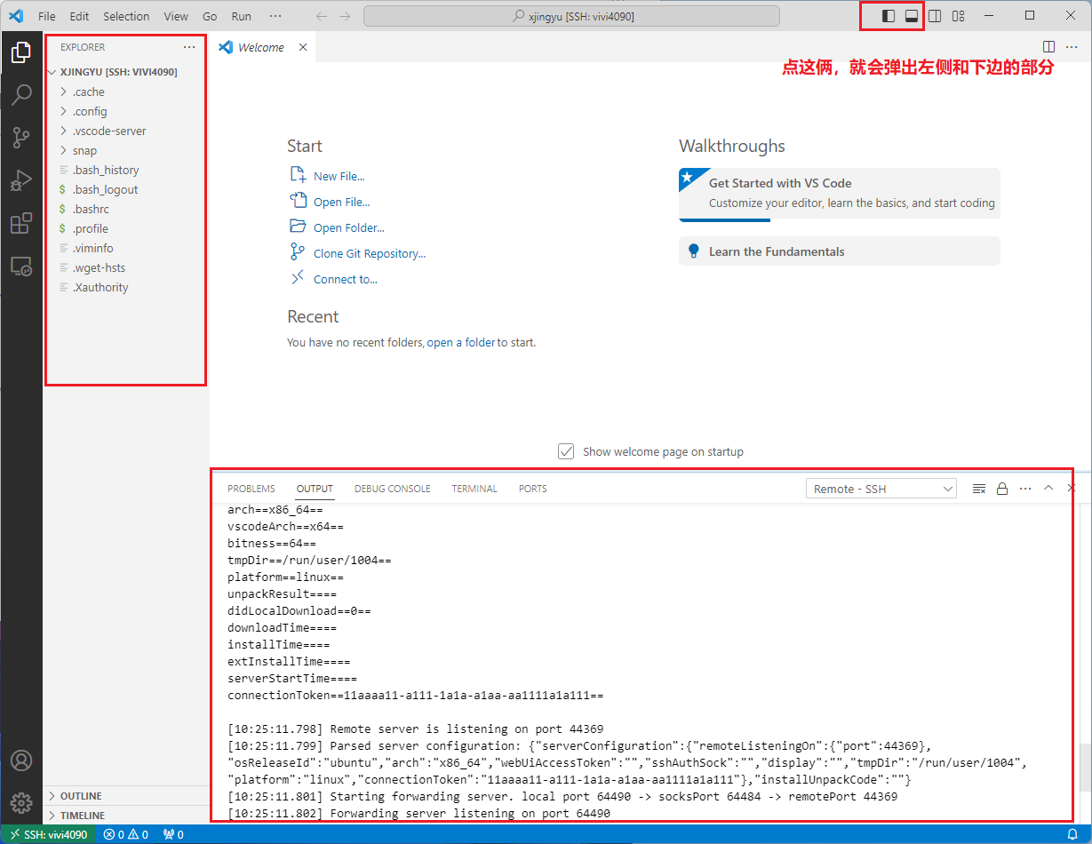Toggle the secondary side bar layout icon

coord(935,16)
